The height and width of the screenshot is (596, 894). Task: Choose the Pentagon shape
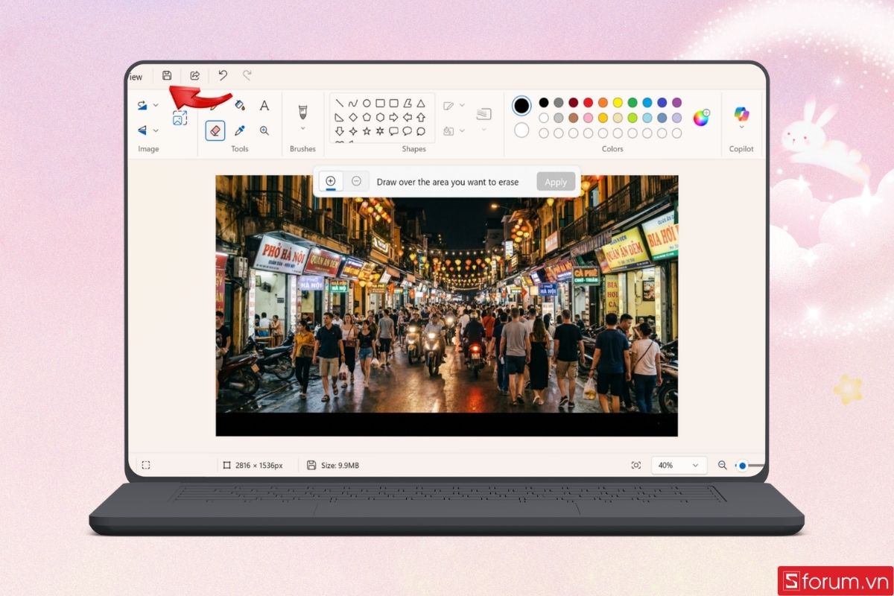[x=367, y=117]
